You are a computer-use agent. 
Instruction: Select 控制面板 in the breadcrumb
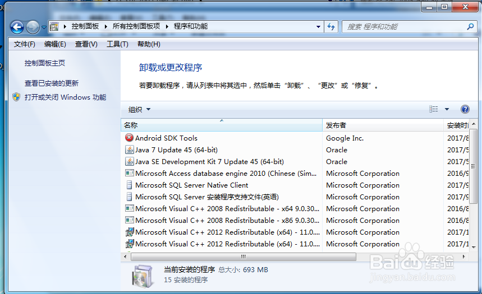pyautogui.click(x=85, y=26)
